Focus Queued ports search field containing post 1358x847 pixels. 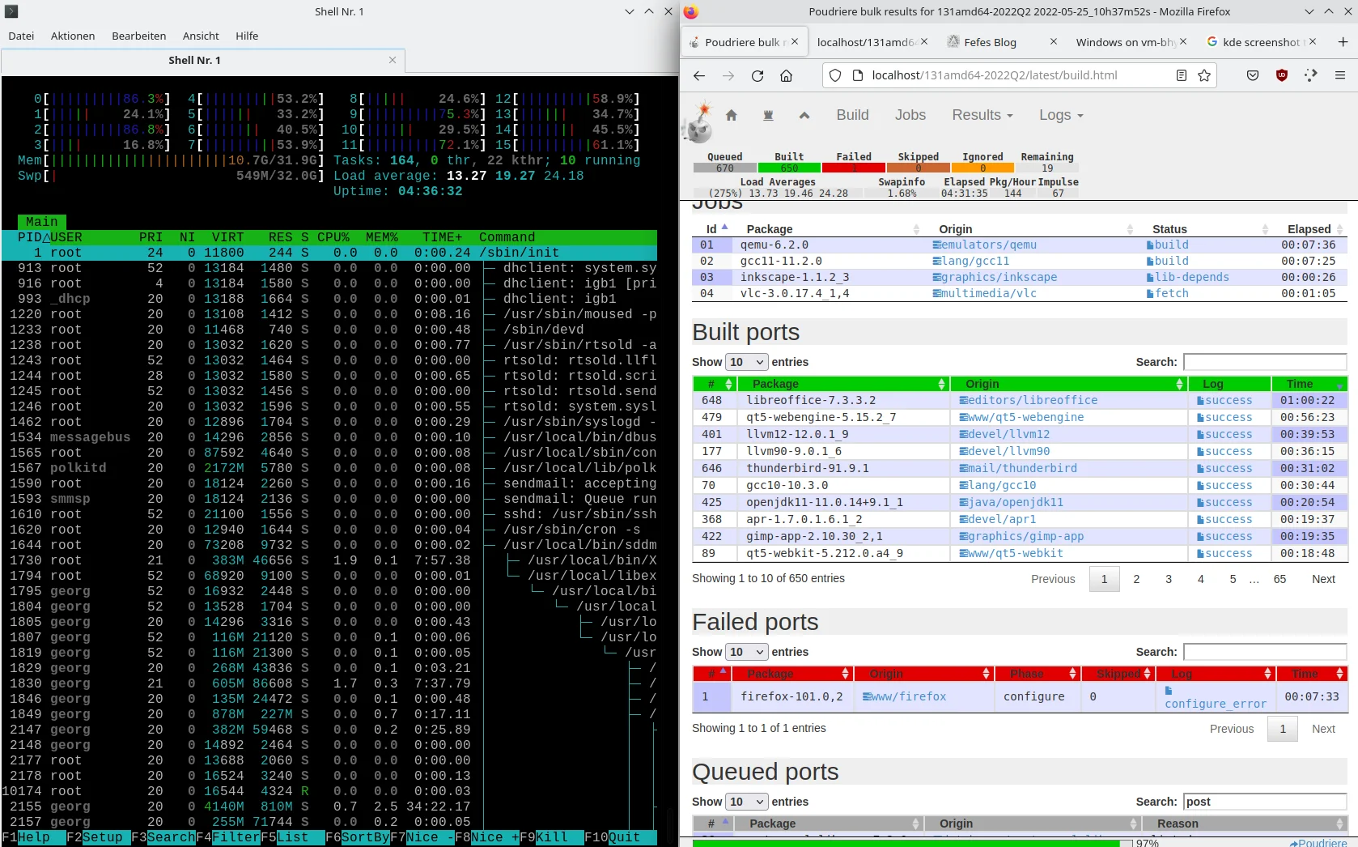(x=1265, y=802)
